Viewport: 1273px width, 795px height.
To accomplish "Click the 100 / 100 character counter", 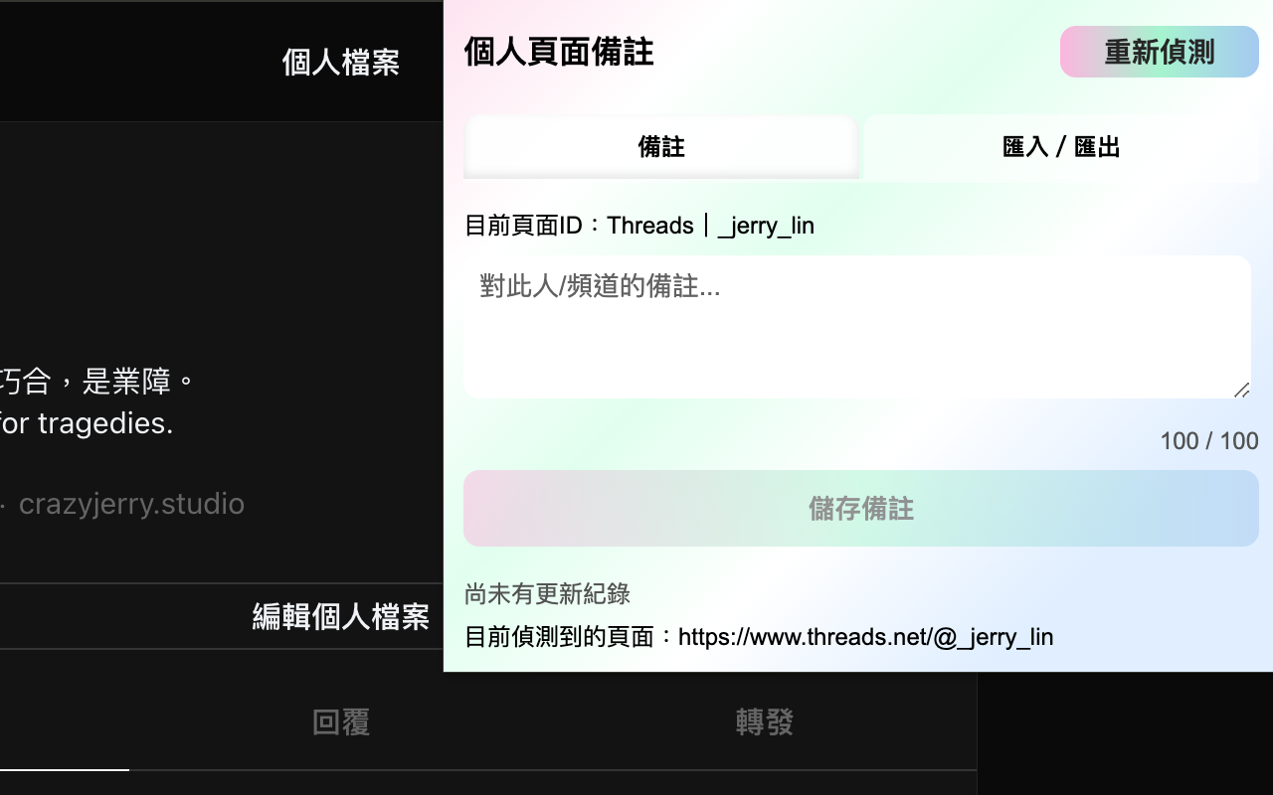I will click(x=1208, y=441).
